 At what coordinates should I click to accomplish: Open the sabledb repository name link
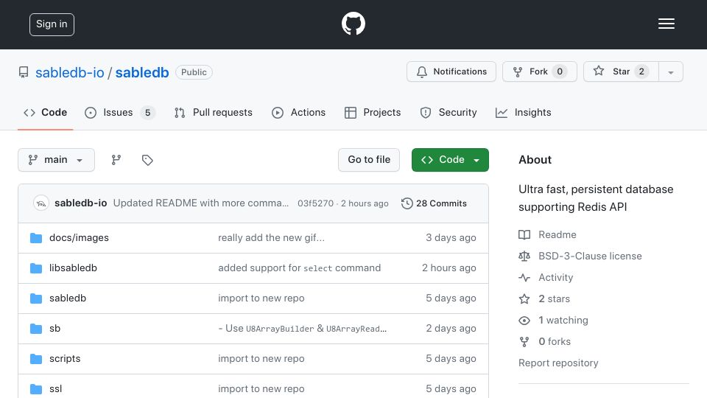tap(142, 73)
